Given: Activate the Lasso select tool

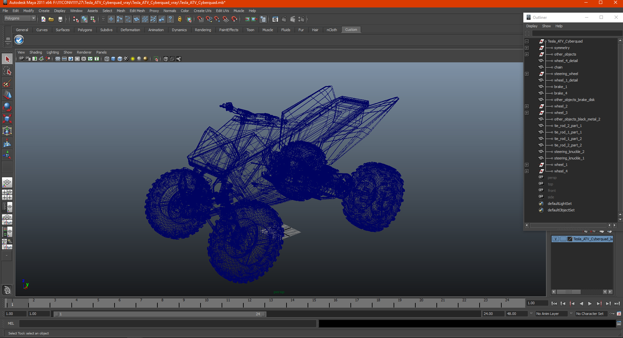Looking at the screenshot, I should point(7,71).
